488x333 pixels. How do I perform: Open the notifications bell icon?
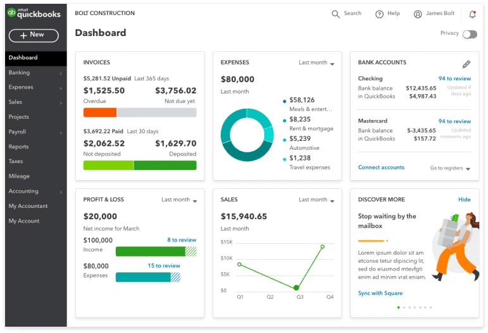pos(472,14)
